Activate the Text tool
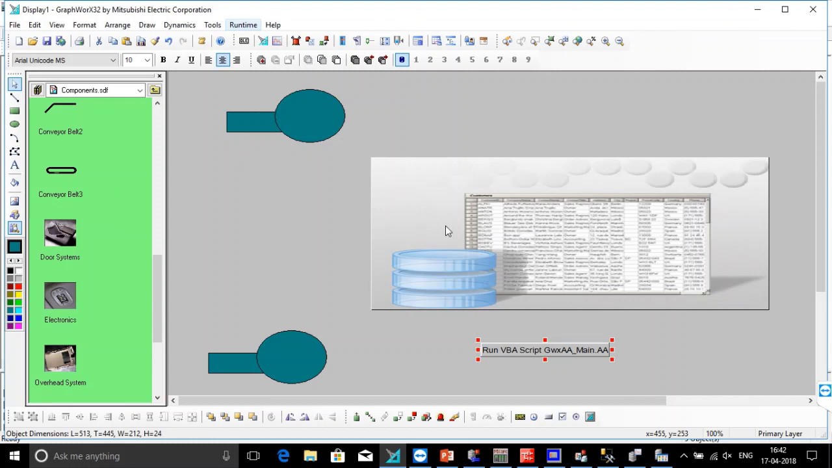832x468 pixels. [x=14, y=165]
